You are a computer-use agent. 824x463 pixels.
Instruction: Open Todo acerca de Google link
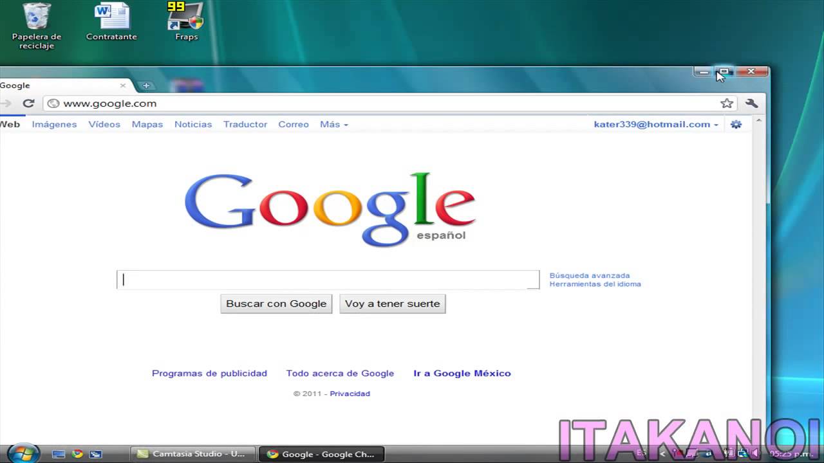340,373
